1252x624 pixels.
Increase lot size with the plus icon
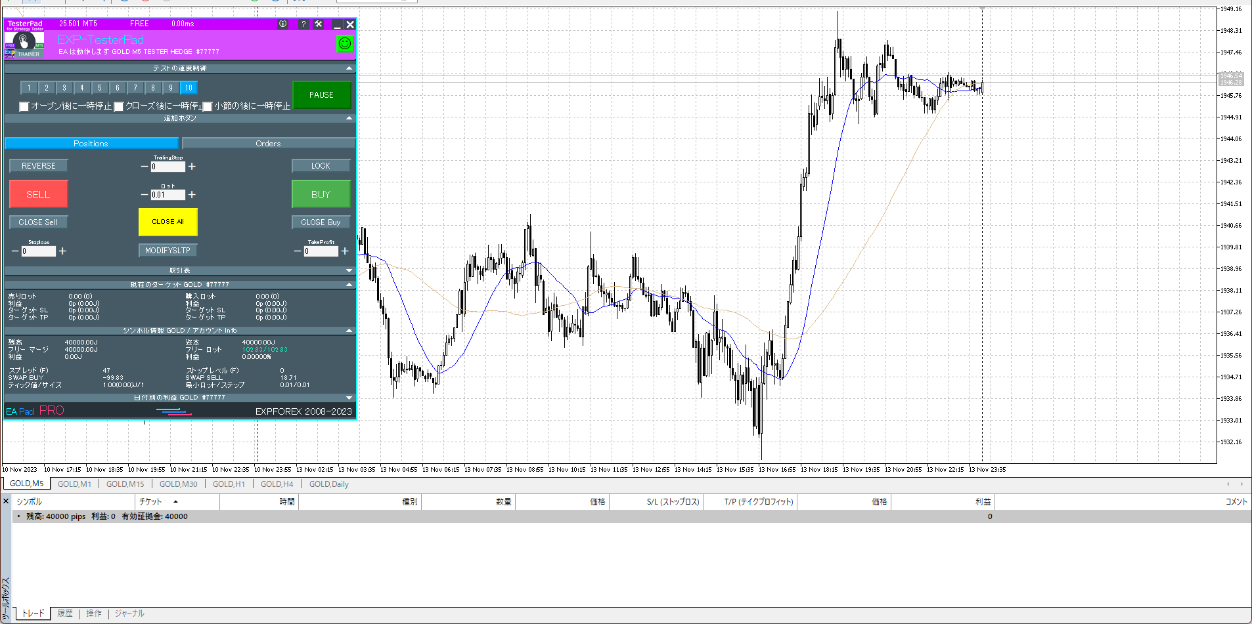tap(192, 195)
